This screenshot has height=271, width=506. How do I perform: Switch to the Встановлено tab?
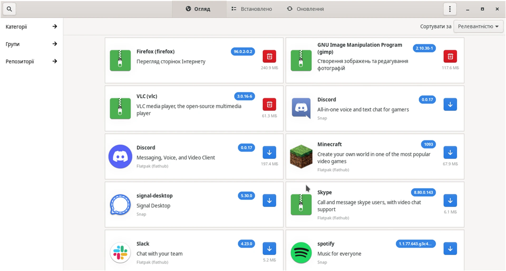point(252,9)
